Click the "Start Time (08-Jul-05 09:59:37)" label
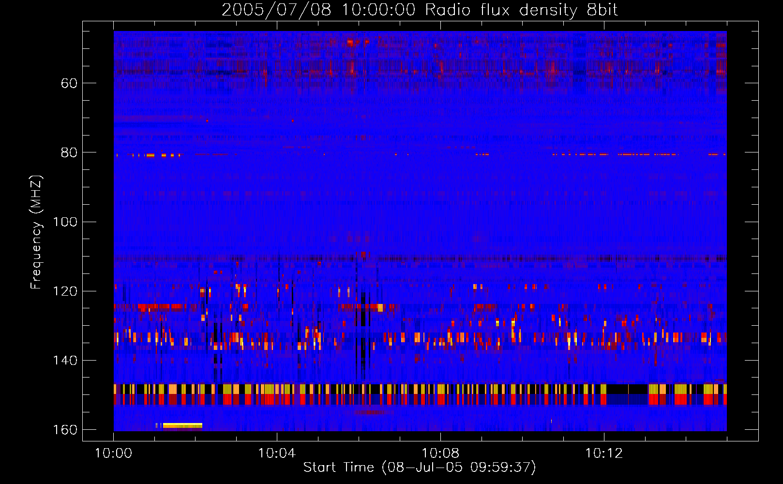 click(x=420, y=468)
